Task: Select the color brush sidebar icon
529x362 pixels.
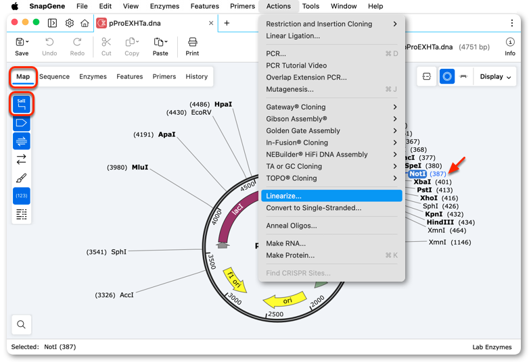Action: point(21,178)
